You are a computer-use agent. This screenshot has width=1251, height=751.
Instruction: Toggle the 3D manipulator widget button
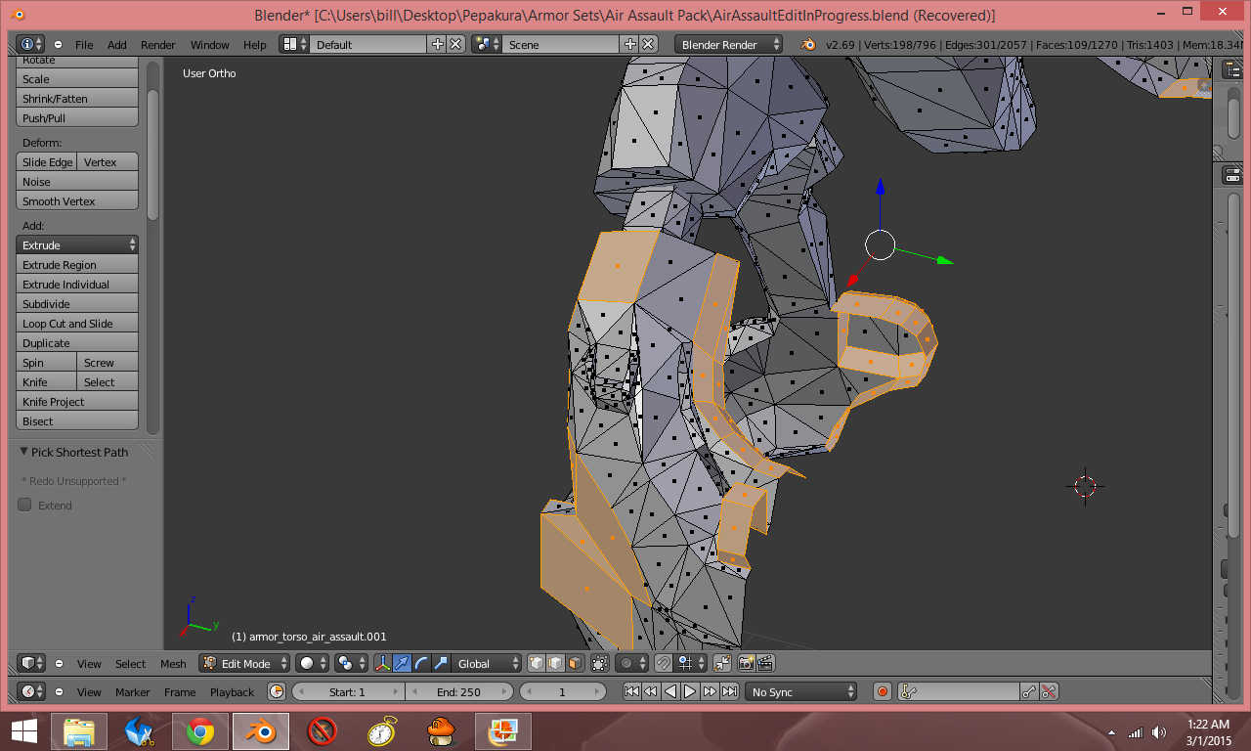pos(382,663)
